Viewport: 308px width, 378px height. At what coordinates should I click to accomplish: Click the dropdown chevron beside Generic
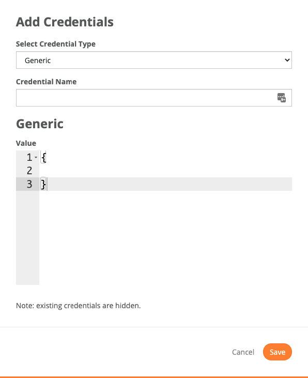(287, 60)
